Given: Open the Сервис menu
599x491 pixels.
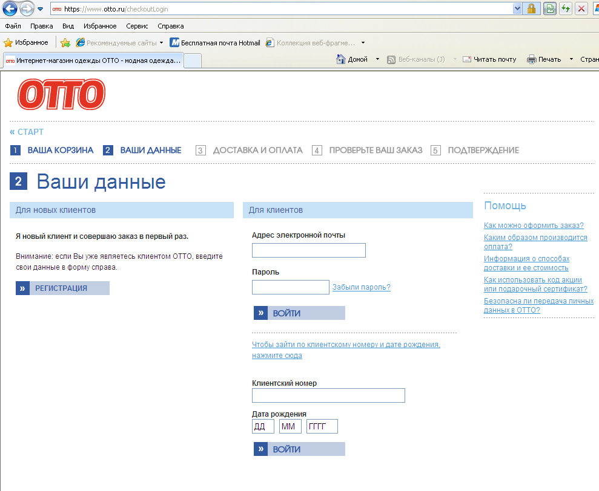Looking at the screenshot, I should coord(137,26).
